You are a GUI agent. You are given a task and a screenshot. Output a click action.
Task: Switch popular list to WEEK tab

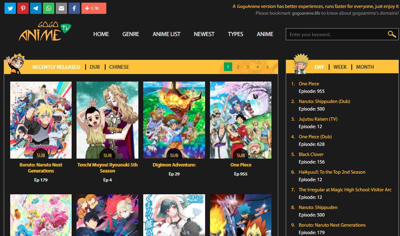[x=340, y=67]
